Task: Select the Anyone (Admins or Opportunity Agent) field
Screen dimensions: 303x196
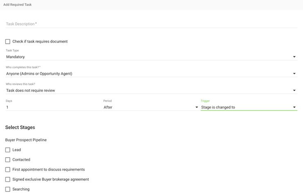Action: point(148,74)
